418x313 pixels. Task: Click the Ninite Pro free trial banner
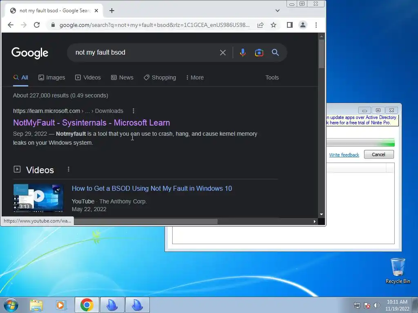click(362, 120)
